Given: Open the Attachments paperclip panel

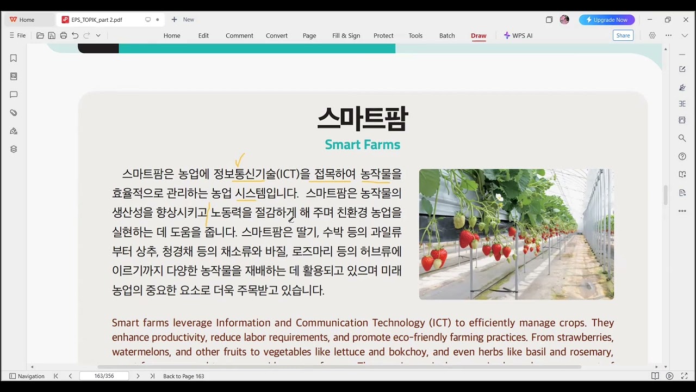Looking at the screenshot, I should tap(14, 113).
